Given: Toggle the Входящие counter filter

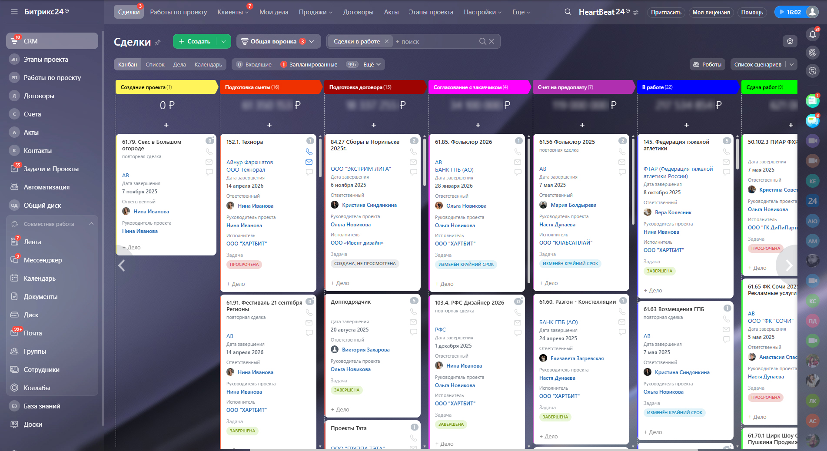Looking at the screenshot, I should pos(254,65).
